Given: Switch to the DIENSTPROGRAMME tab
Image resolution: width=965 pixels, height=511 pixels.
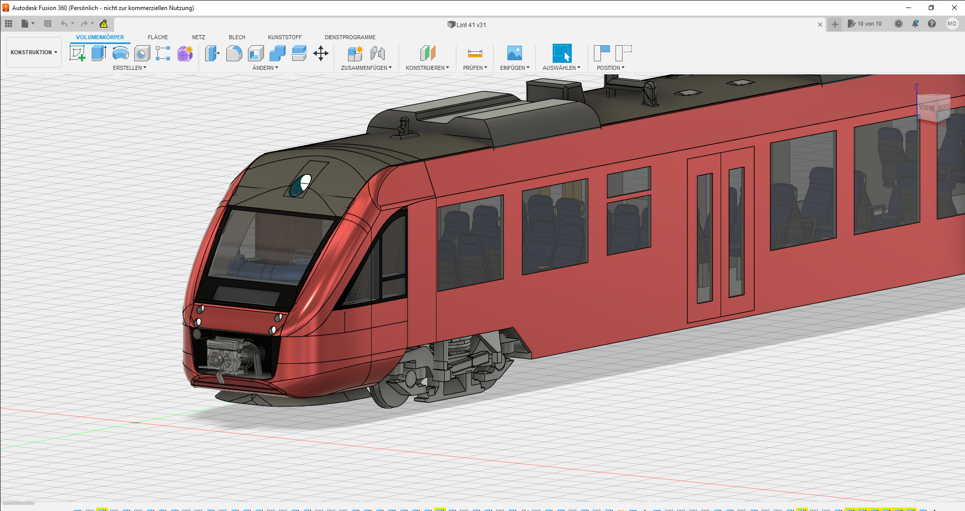Looking at the screenshot, I should tap(350, 37).
